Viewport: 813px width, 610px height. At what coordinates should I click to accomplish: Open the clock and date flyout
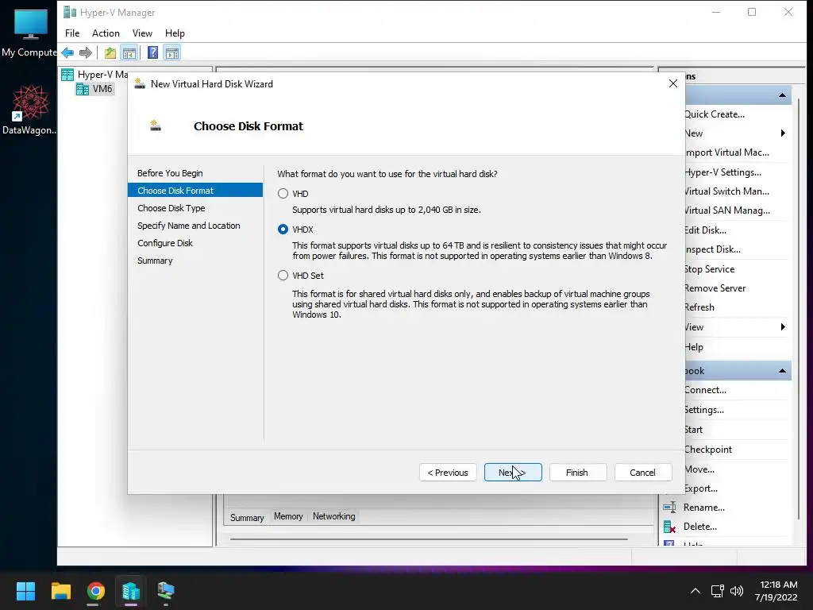(776, 591)
